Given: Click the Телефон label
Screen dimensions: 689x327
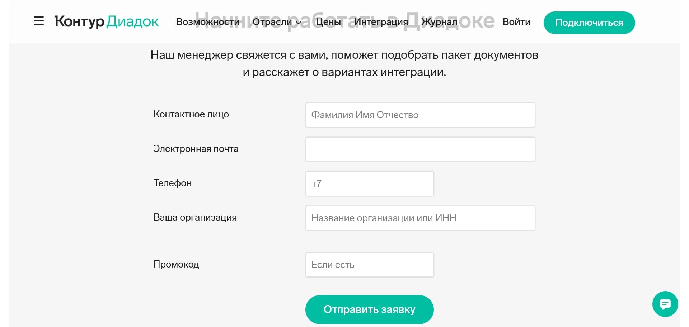Looking at the screenshot, I should tap(172, 183).
